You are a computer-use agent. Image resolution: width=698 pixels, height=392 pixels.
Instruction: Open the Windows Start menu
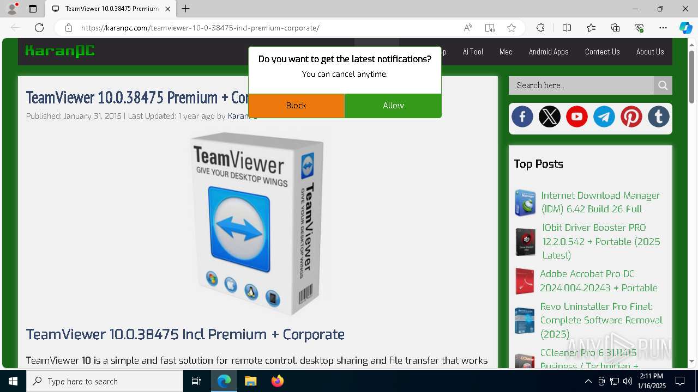click(x=13, y=381)
